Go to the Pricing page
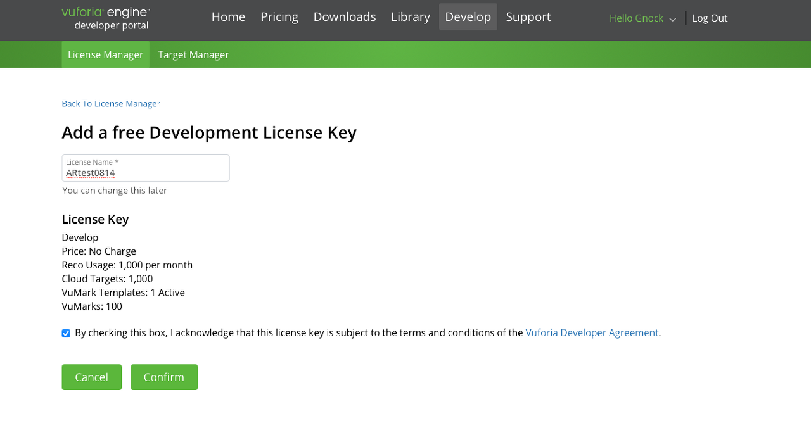The width and height of the screenshot is (811, 435). pos(279,17)
